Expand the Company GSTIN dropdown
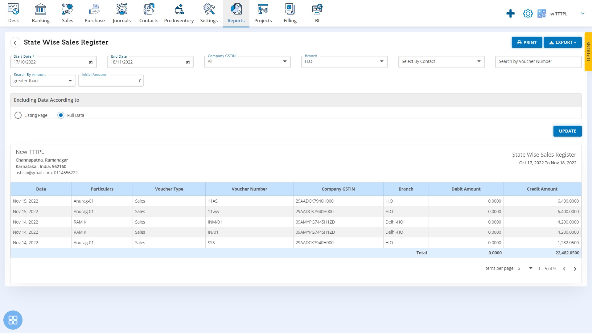Image resolution: width=592 pixels, height=333 pixels. pos(247,62)
